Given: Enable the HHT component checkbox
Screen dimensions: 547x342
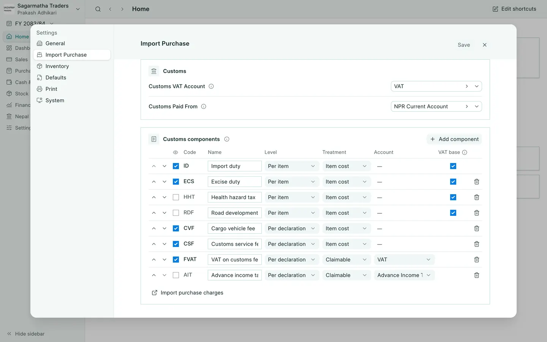Looking at the screenshot, I should (176, 197).
